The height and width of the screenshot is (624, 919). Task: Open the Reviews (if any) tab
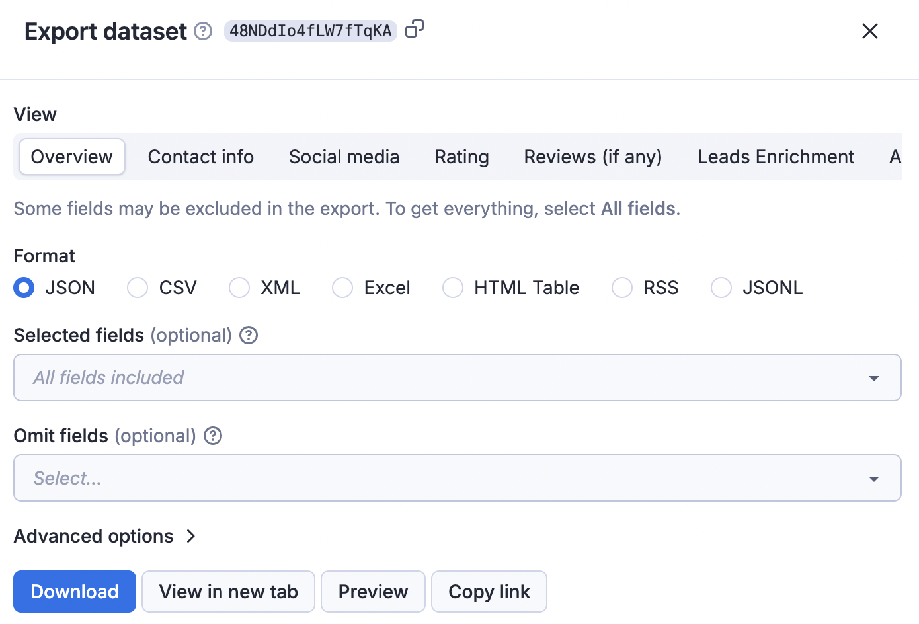point(593,157)
